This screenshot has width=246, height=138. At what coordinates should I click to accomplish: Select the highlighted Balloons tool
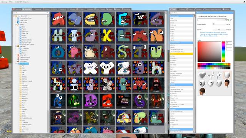point(181,54)
